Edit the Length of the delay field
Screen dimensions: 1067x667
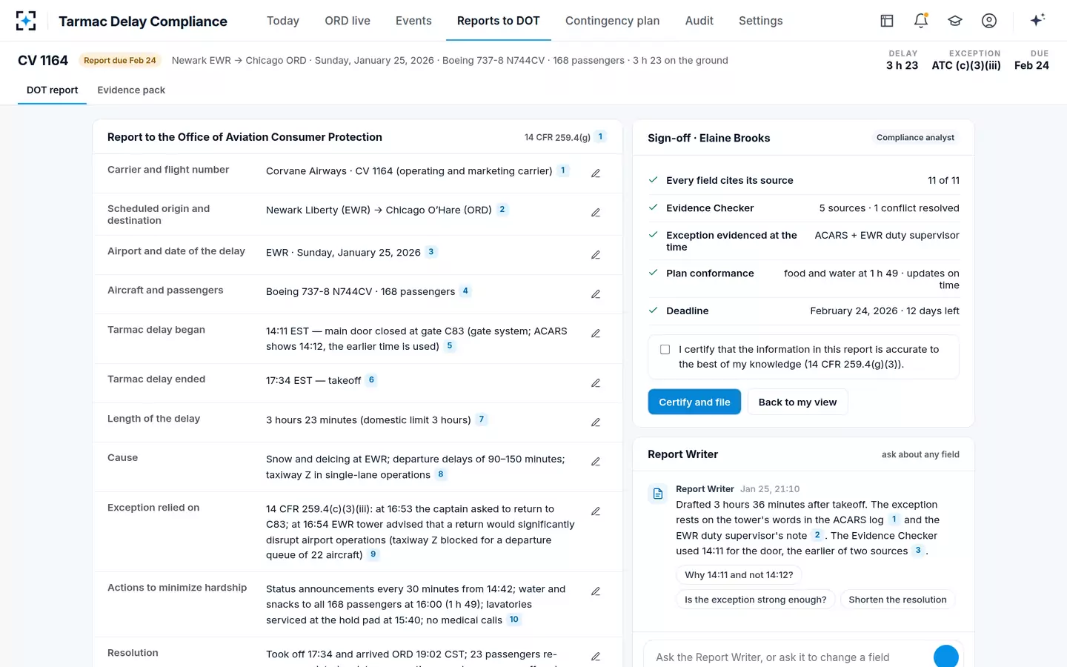(x=596, y=422)
